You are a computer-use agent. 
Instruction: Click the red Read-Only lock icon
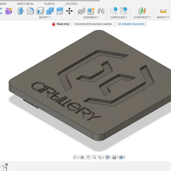coord(53,24)
